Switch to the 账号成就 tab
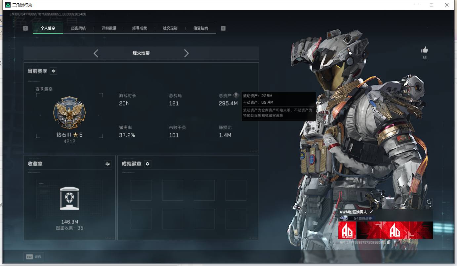This screenshot has width=457, height=266. (140, 28)
